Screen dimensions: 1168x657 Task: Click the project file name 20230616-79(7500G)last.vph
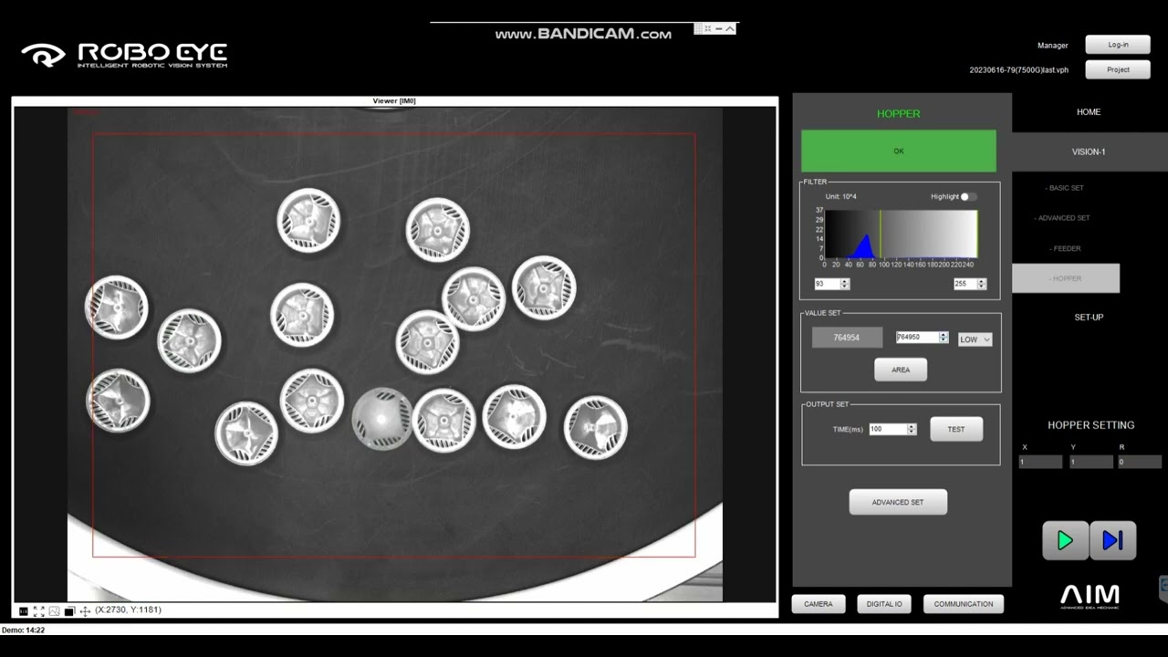1018,70
